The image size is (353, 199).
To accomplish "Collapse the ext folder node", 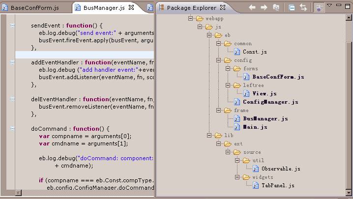I will [x=218, y=143].
